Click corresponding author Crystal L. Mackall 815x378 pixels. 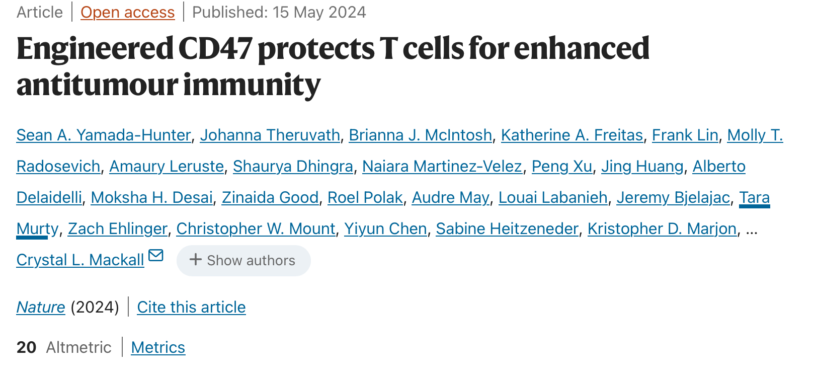point(80,260)
